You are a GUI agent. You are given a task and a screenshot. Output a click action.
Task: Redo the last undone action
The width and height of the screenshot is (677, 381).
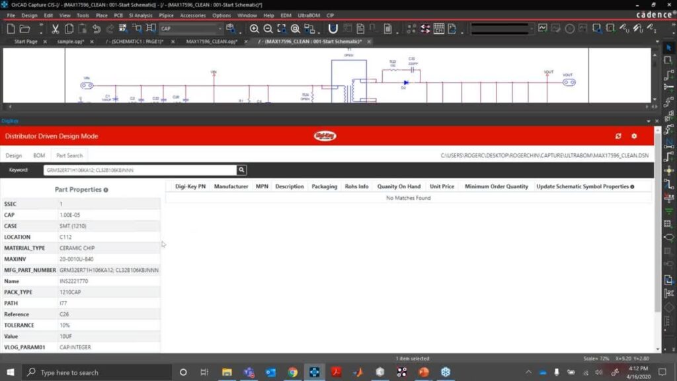(110, 29)
